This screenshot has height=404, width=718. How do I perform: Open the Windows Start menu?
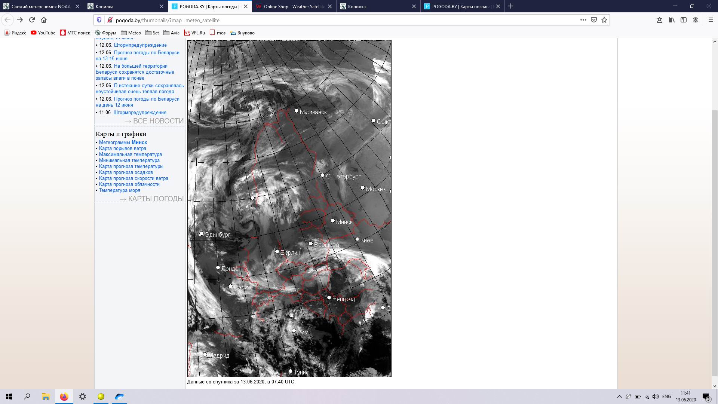click(x=9, y=397)
